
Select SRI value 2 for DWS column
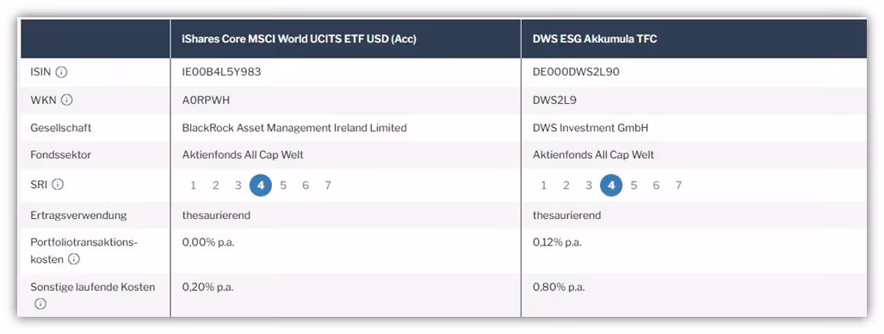pyautogui.click(x=566, y=185)
